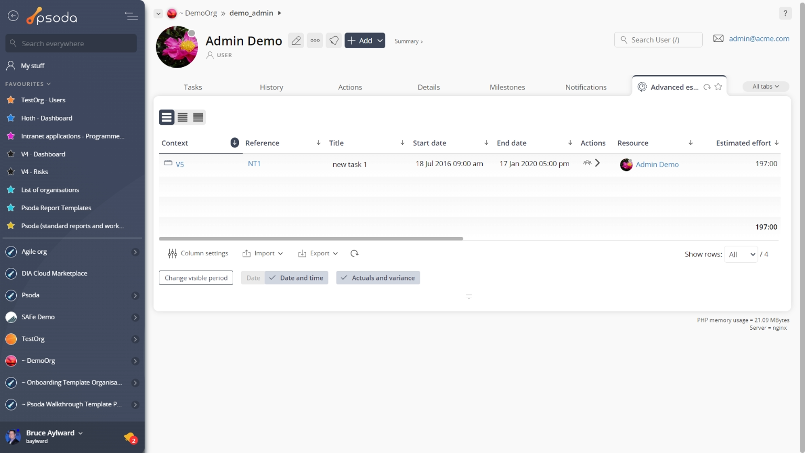The height and width of the screenshot is (453, 805).
Task: Expand Agile org in sidebar
Action: pos(135,252)
